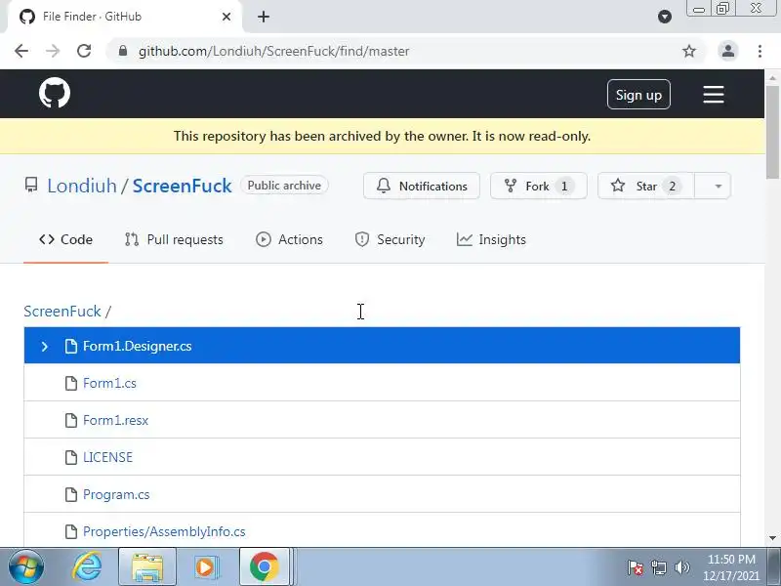This screenshot has width=781, height=586.
Task: Open Form1.cs file
Action: point(109,383)
